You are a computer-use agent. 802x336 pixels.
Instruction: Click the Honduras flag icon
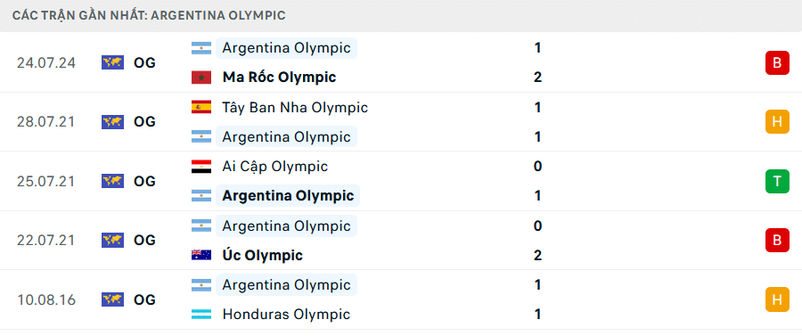(x=201, y=314)
